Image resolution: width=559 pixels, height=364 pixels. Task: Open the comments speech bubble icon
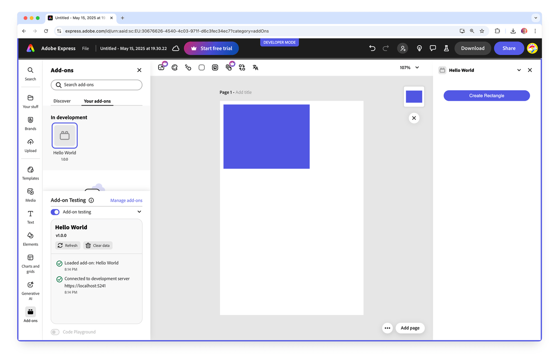coord(432,48)
